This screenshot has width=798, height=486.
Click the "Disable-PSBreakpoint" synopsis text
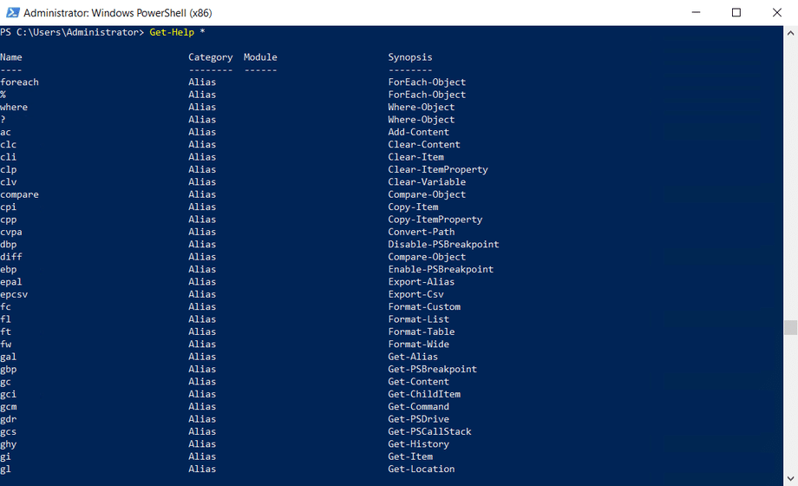click(x=443, y=244)
